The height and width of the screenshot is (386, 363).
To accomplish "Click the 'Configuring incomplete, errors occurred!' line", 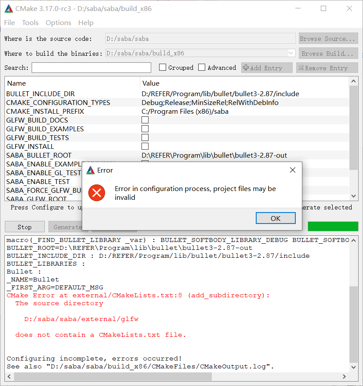I will pyautogui.click(x=94, y=358).
